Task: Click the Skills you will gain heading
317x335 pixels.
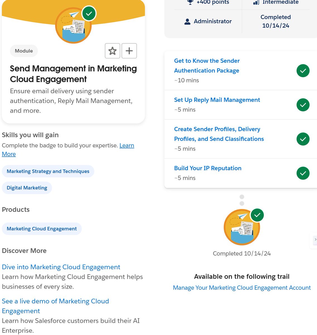Action: [x=30, y=135]
